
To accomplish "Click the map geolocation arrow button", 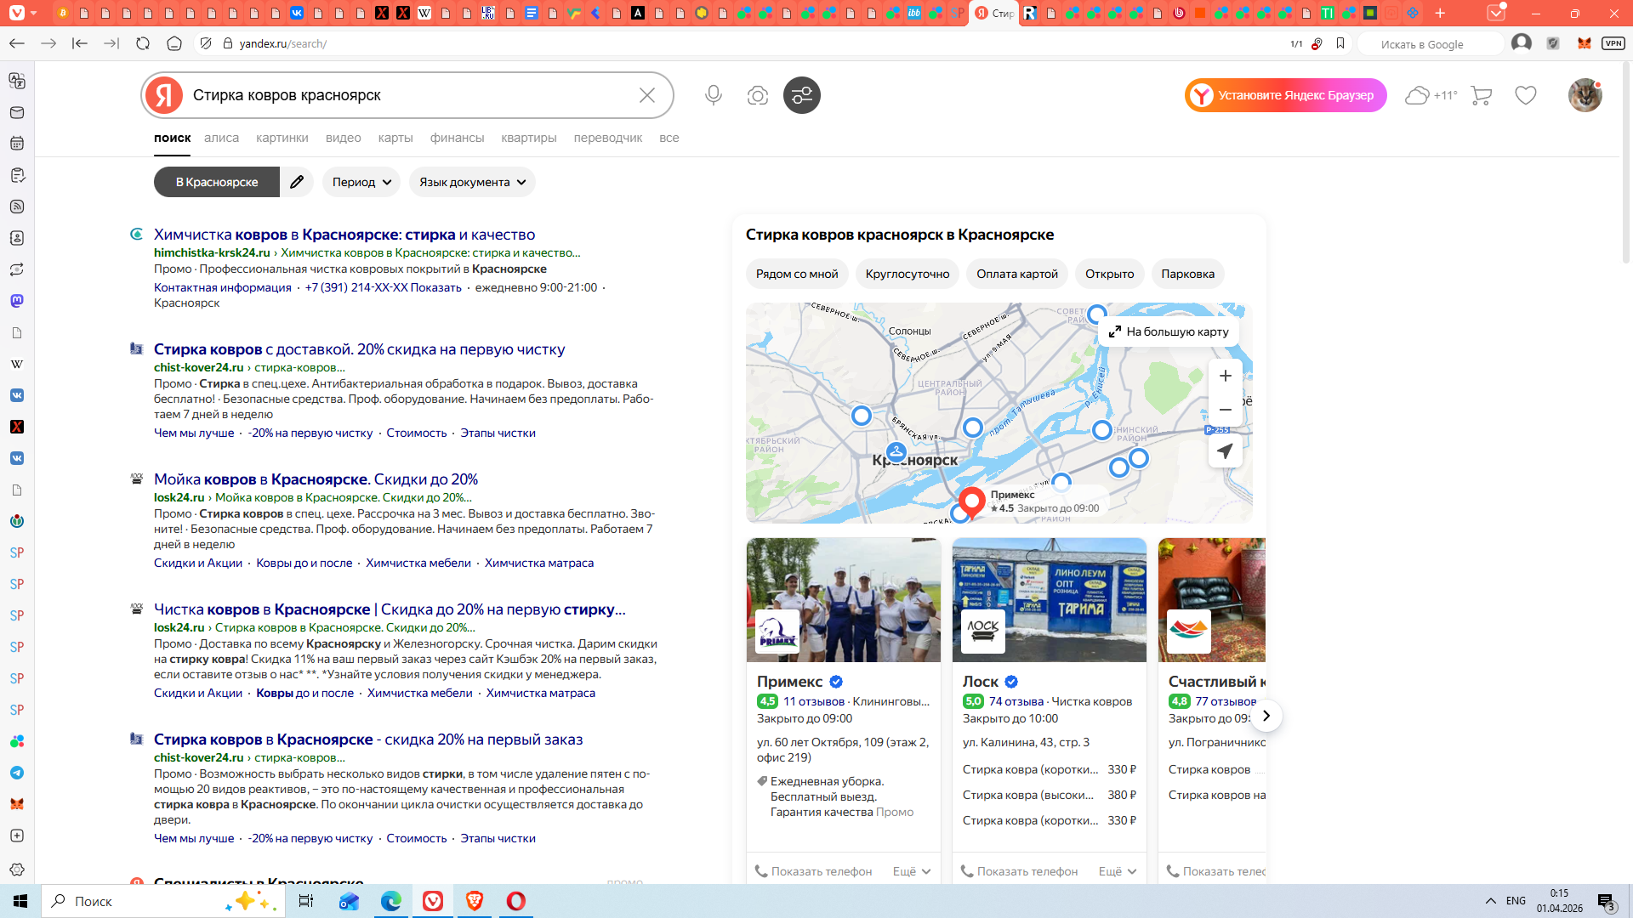I will point(1225,451).
